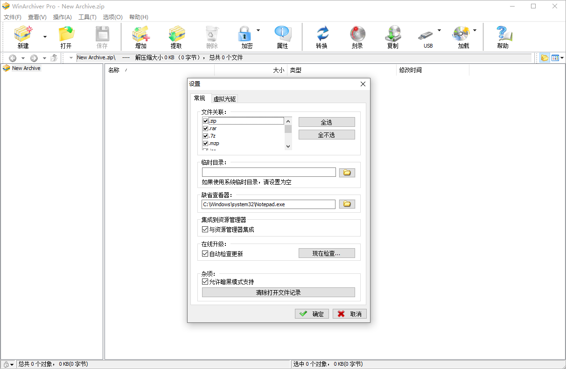This screenshot has width=566, height=369.
Task: Open the USB tool dropdown arrow
Action: tap(439, 29)
